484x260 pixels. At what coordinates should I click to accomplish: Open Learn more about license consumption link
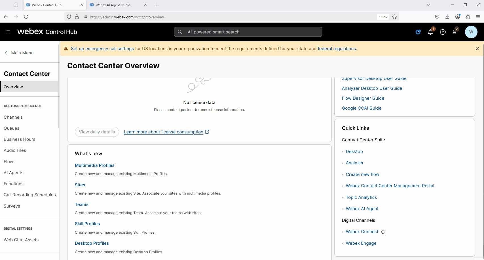click(x=164, y=132)
